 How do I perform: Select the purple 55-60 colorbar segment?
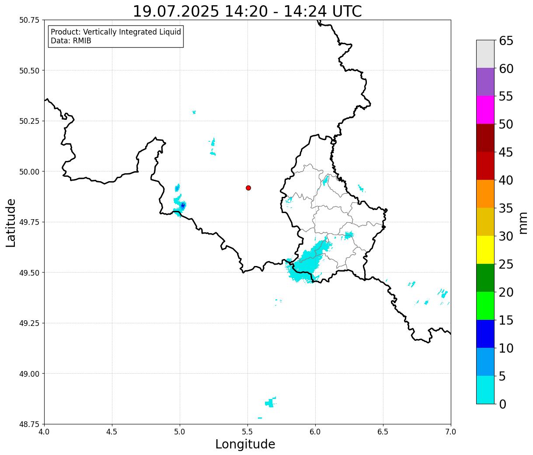(485, 82)
